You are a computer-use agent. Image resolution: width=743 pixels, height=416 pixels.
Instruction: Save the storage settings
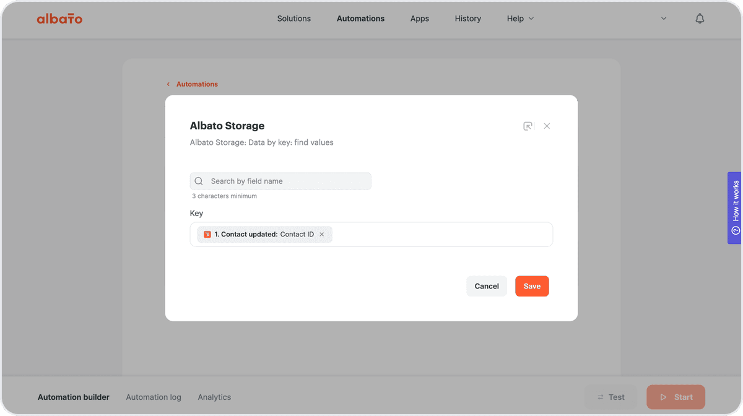(532, 286)
